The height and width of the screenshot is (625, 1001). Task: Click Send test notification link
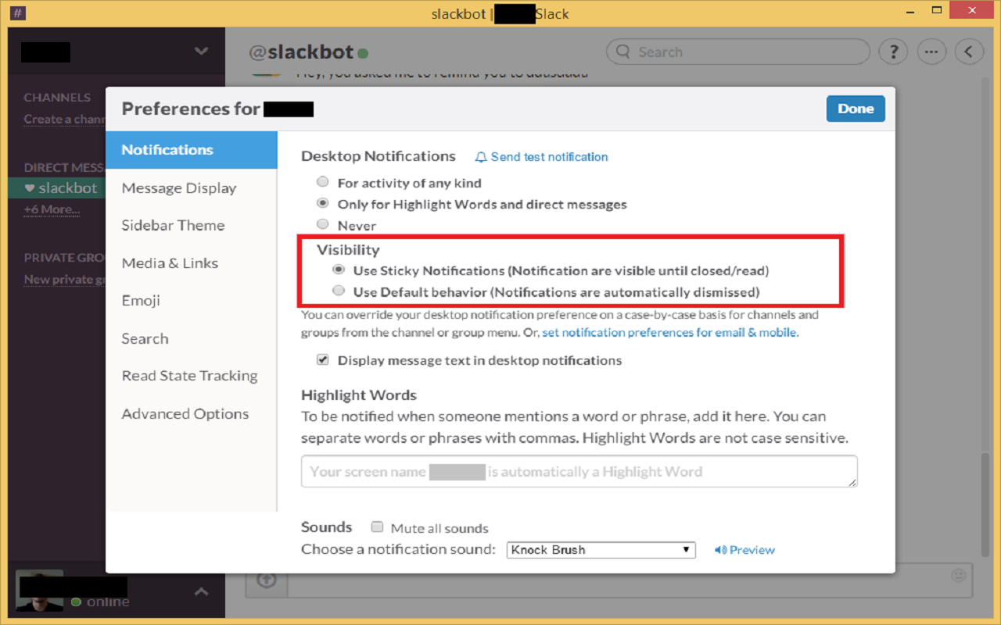click(x=549, y=157)
